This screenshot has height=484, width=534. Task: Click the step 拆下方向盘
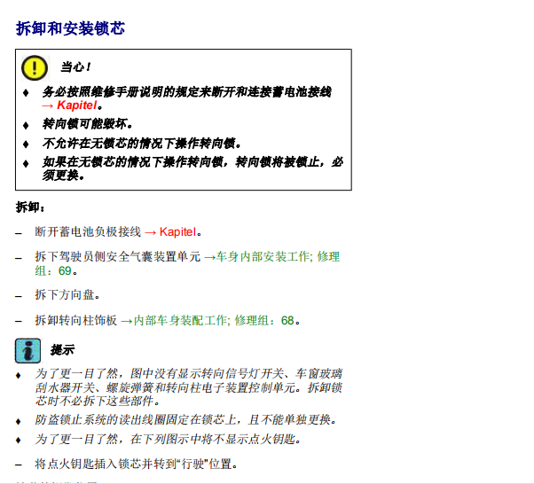[x=67, y=295]
